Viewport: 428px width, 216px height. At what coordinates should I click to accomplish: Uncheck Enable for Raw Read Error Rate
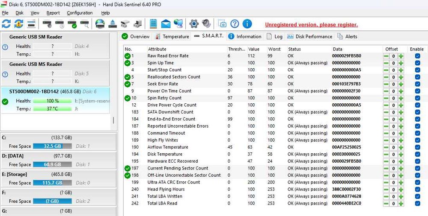point(417,56)
